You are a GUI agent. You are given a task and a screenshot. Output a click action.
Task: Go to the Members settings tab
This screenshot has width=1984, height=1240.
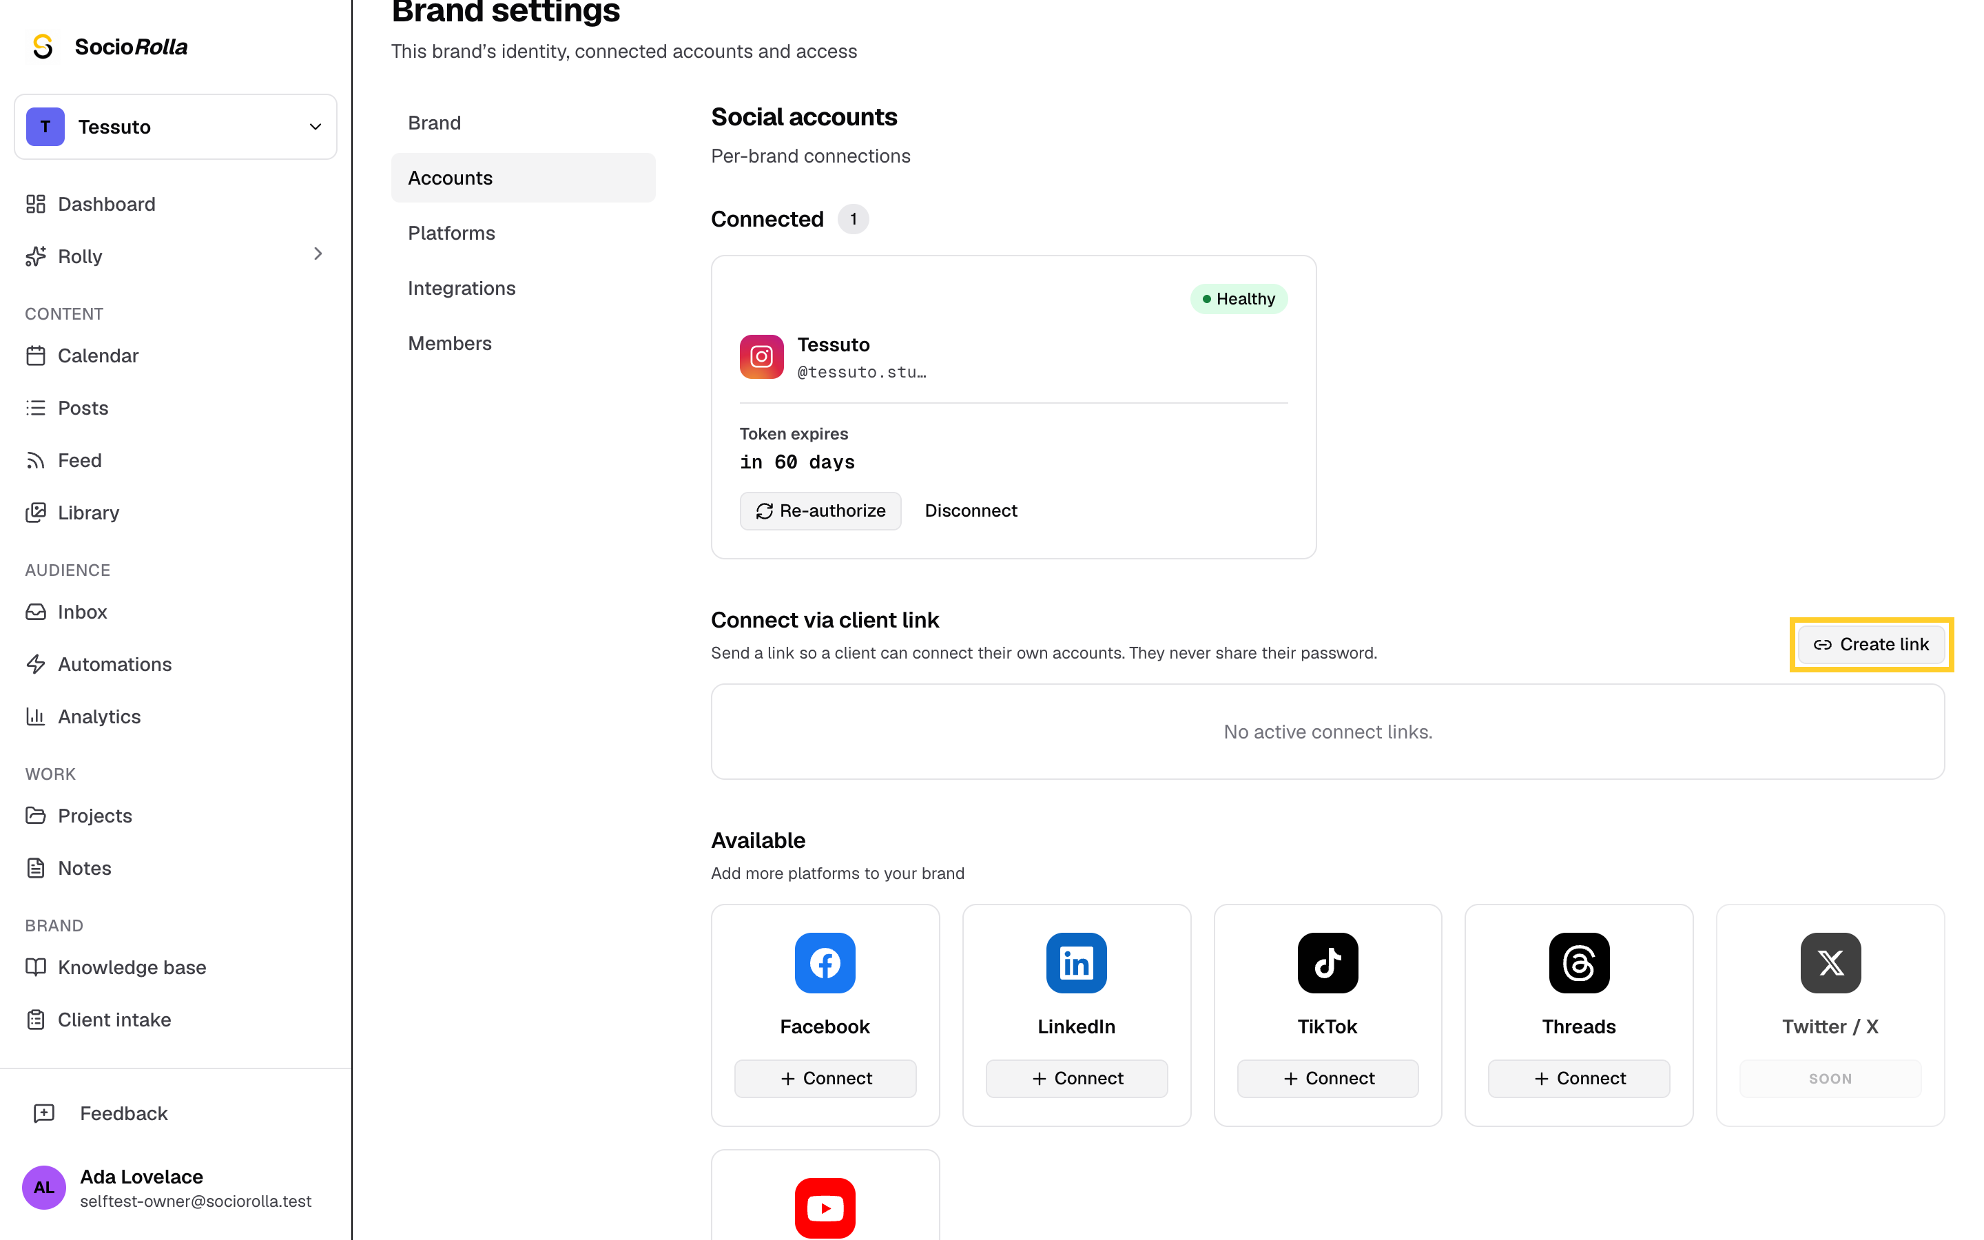point(523,343)
